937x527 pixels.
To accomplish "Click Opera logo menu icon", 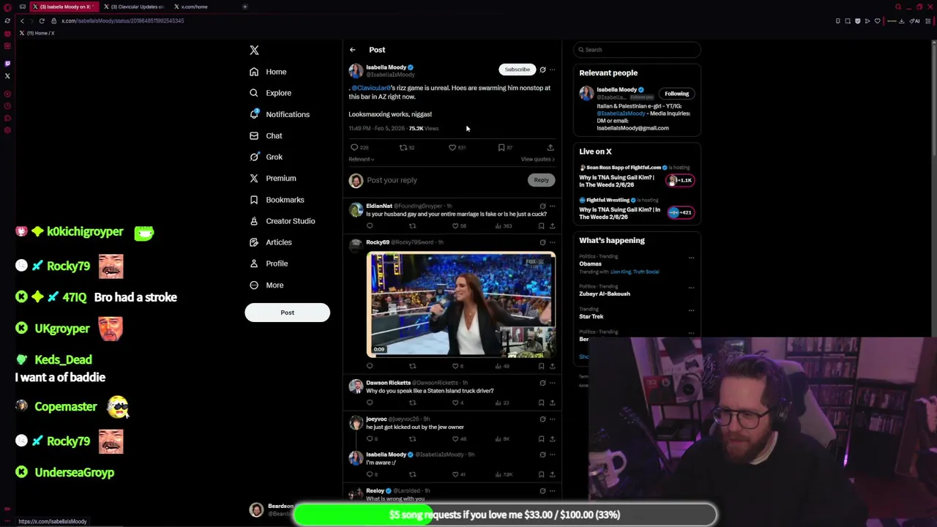I will pyautogui.click(x=7, y=7).
